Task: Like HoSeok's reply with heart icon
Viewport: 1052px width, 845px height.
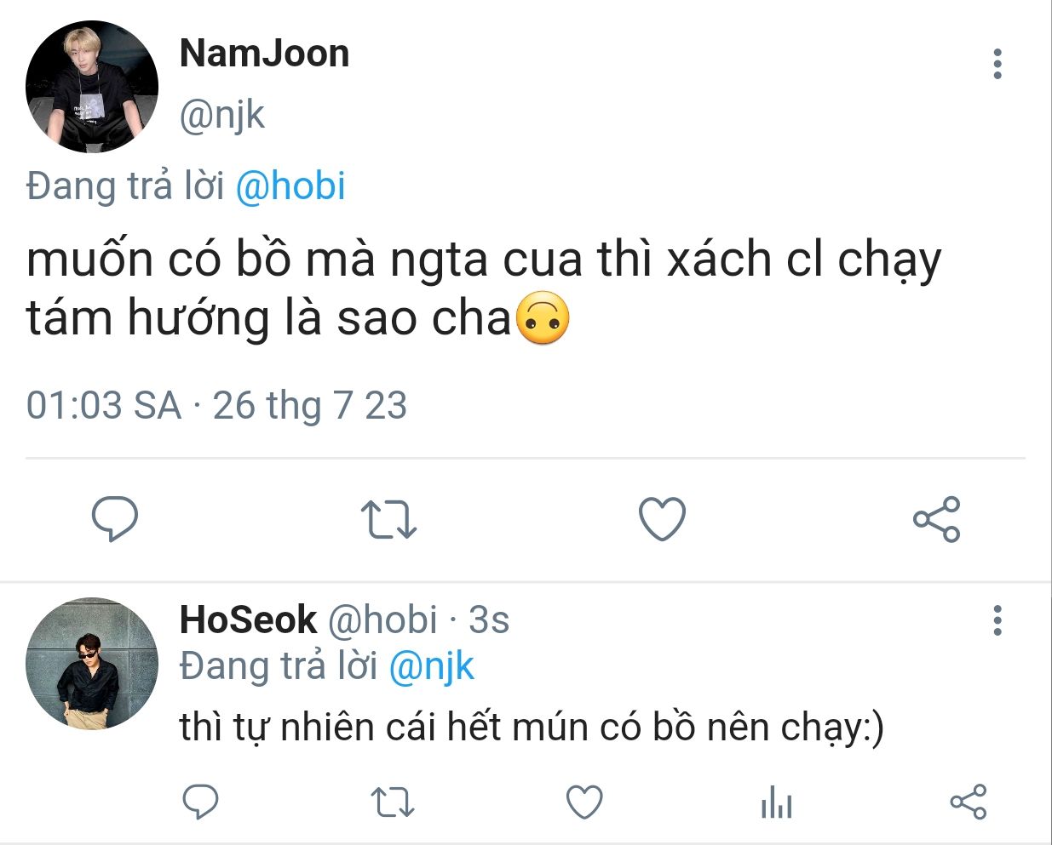Action: point(584,802)
